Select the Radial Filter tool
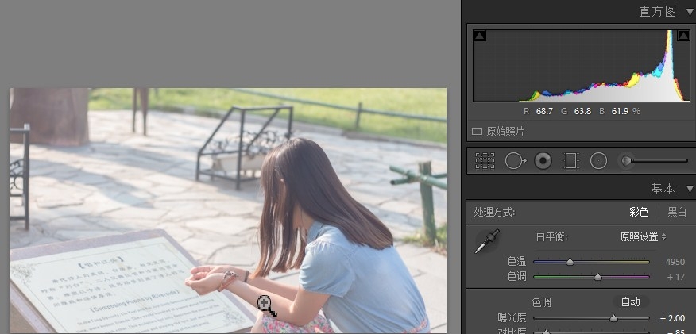 (x=599, y=161)
